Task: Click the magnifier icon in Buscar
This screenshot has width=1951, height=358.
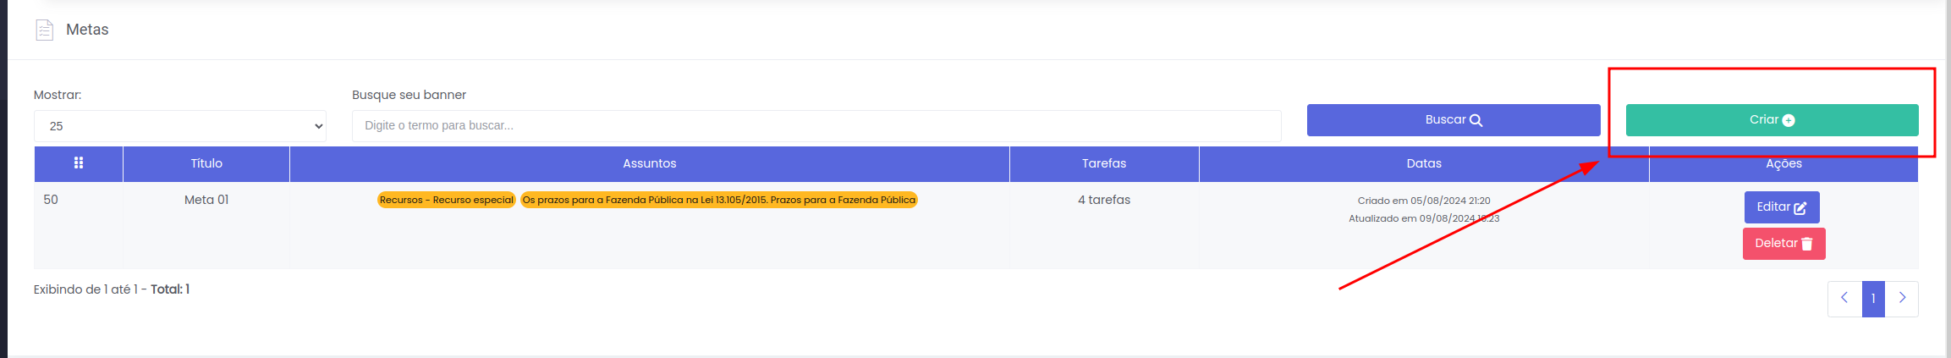Action: (1476, 120)
